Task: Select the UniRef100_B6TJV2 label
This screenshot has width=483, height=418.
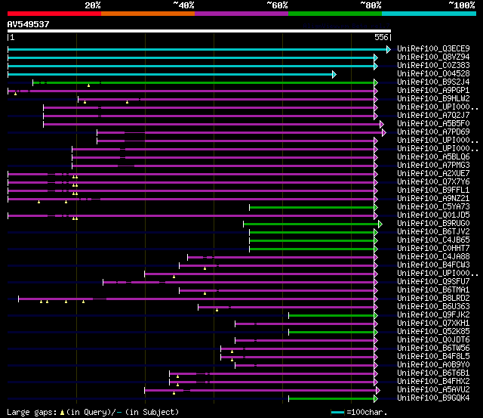Action: 433,232
